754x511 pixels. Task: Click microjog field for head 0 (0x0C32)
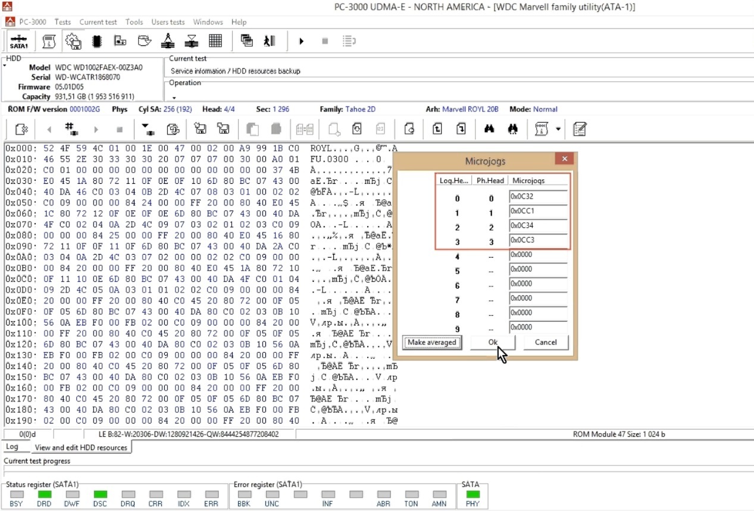pyautogui.click(x=538, y=197)
